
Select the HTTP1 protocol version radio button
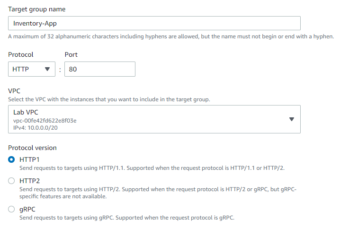[11, 159]
